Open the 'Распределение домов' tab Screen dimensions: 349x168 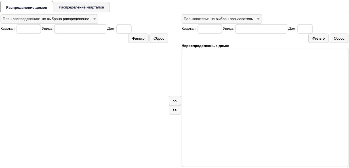tap(27, 7)
